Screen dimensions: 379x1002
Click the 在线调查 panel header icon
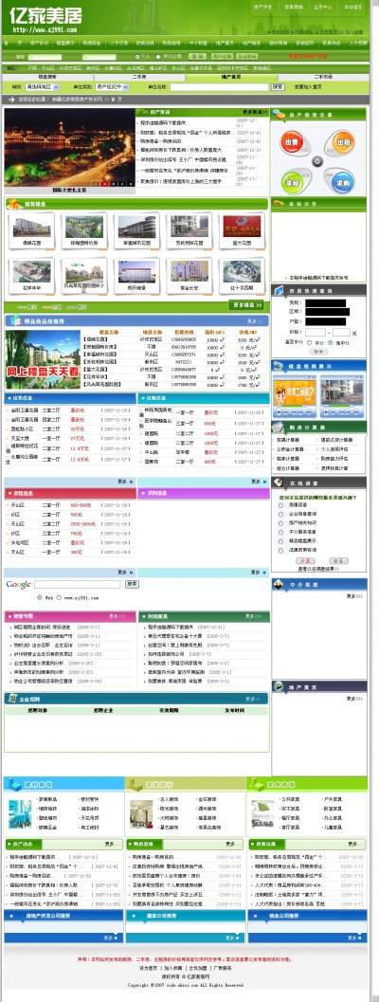click(278, 483)
